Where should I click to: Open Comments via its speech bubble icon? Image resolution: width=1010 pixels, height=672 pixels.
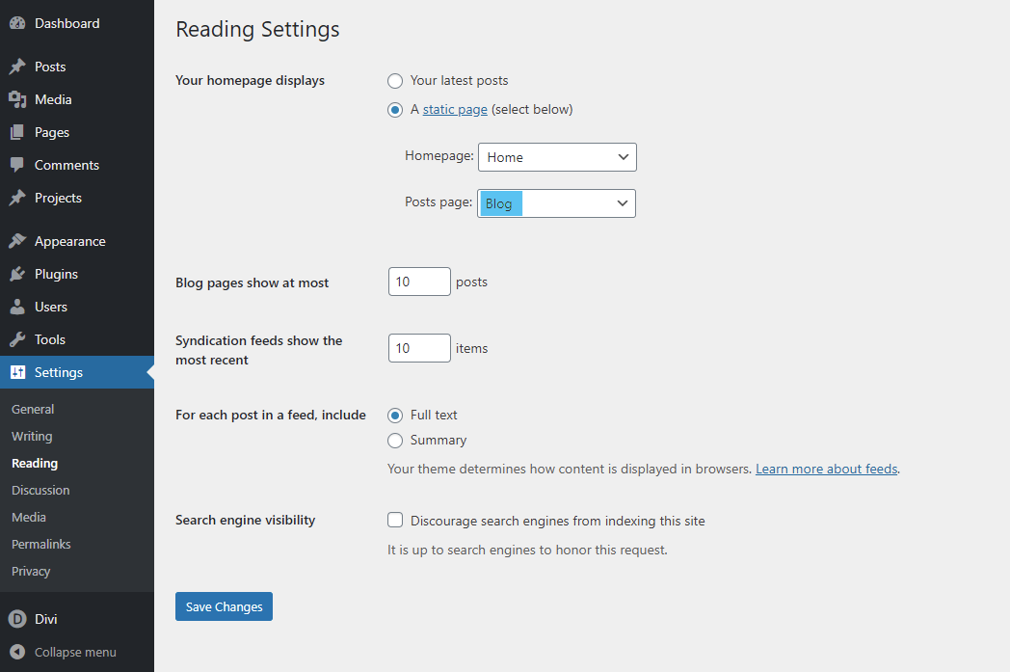17,164
